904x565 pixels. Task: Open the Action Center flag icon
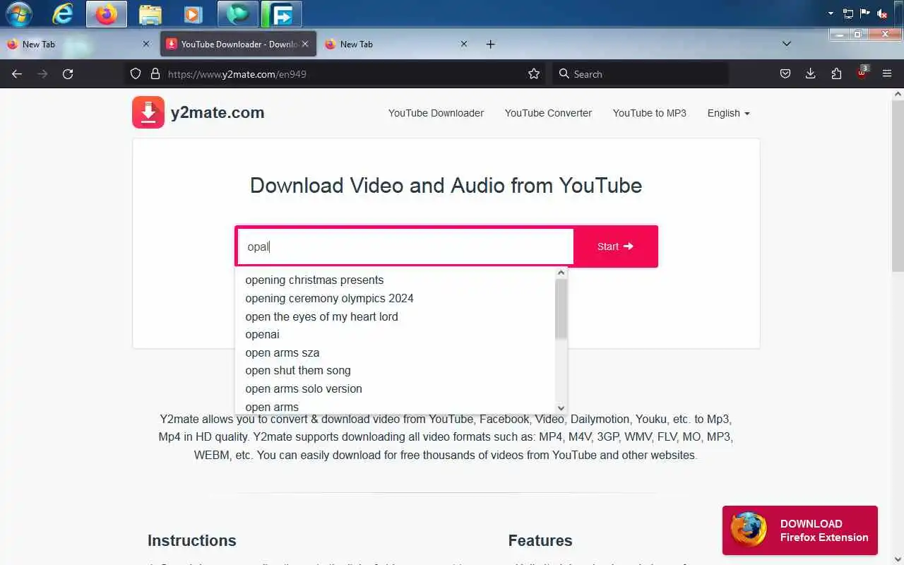pos(864,13)
